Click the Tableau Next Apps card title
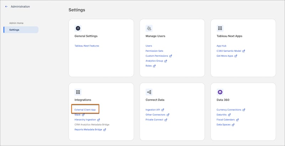The image size is (285, 146). click(x=229, y=36)
